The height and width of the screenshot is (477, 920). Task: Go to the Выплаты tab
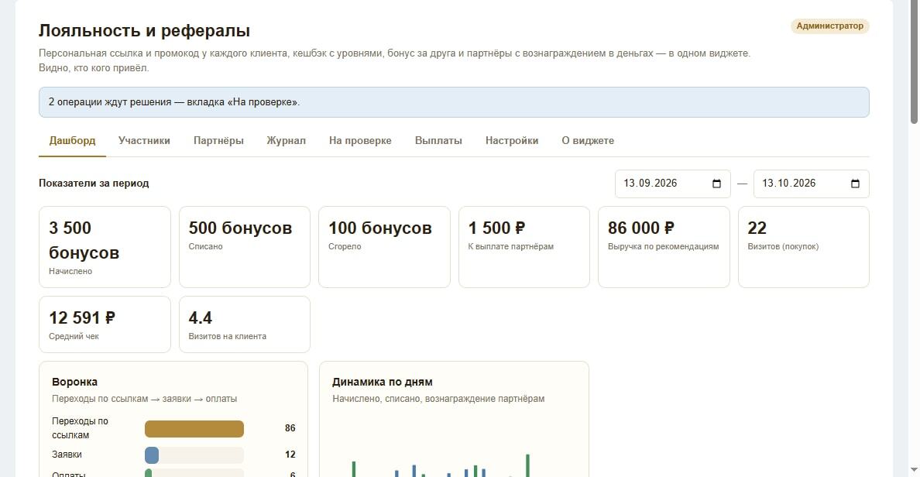[x=438, y=141]
